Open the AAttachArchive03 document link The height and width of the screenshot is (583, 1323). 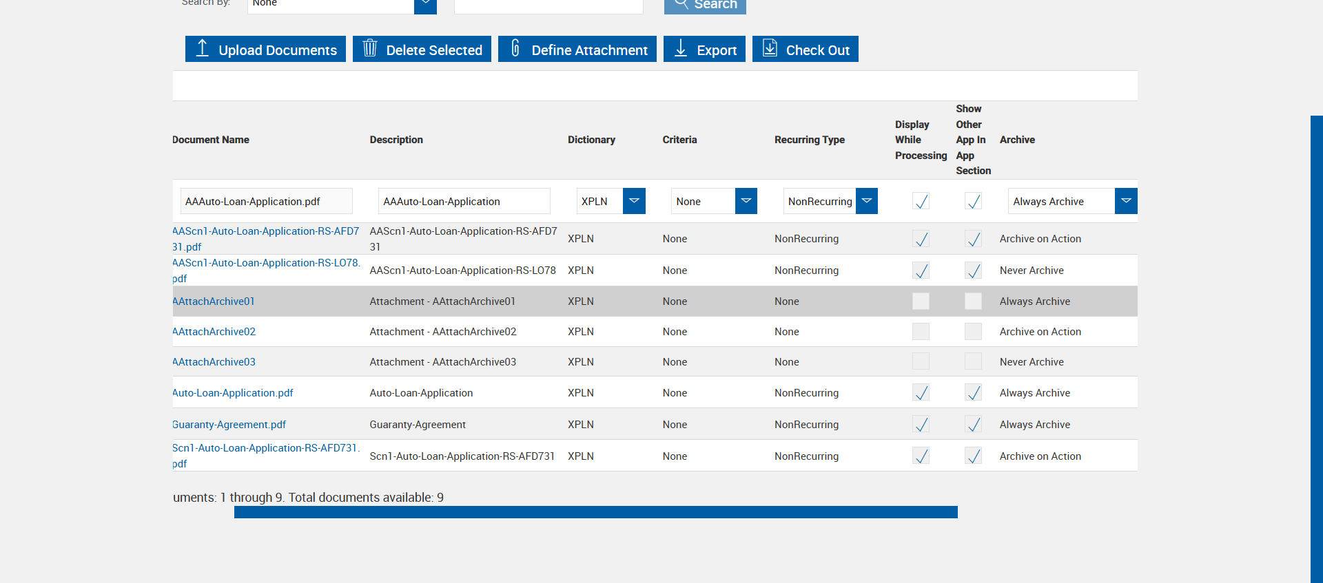point(214,362)
